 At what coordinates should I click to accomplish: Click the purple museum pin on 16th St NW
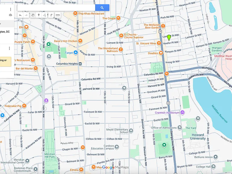click(x=46, y=101)
